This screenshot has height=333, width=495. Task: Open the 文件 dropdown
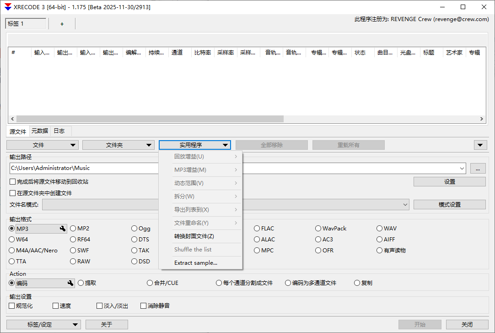pyautogui.click(x=42, y=145)
